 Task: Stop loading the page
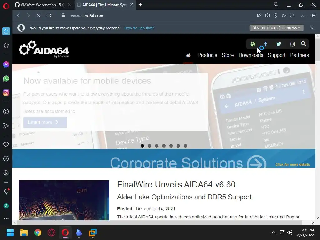pyautogui.click(x=38, y=16)
